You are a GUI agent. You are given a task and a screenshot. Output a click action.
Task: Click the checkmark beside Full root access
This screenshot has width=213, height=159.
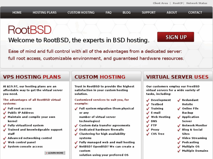click(x=5, y=109)
